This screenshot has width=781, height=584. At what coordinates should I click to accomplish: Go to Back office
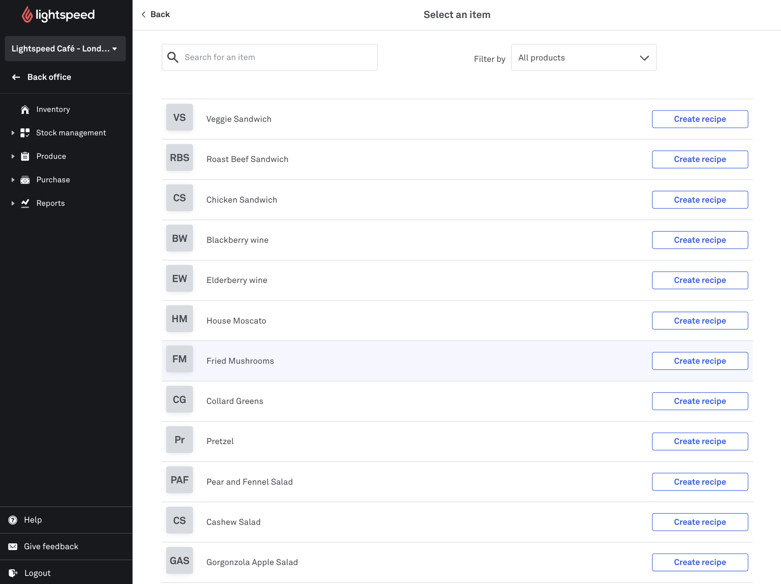point(49,77)
